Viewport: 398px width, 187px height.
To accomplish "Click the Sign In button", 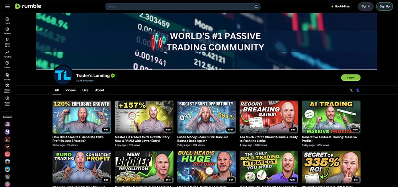I will coord(365,6).
